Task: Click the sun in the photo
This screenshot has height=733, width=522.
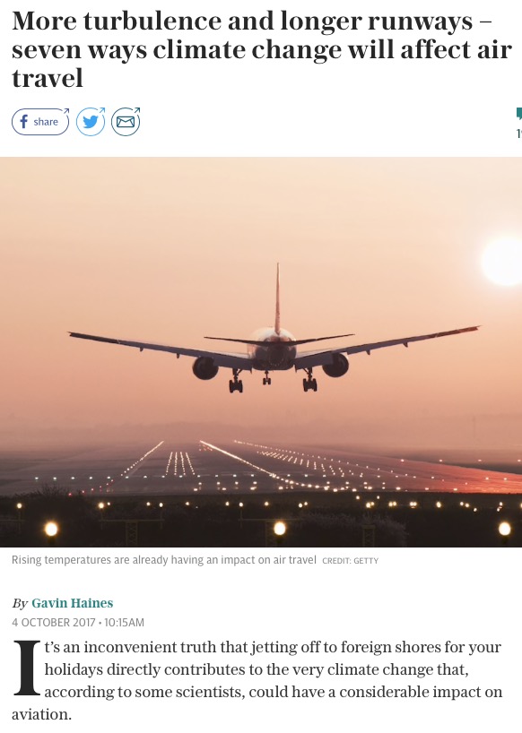Action: [503, 260]
